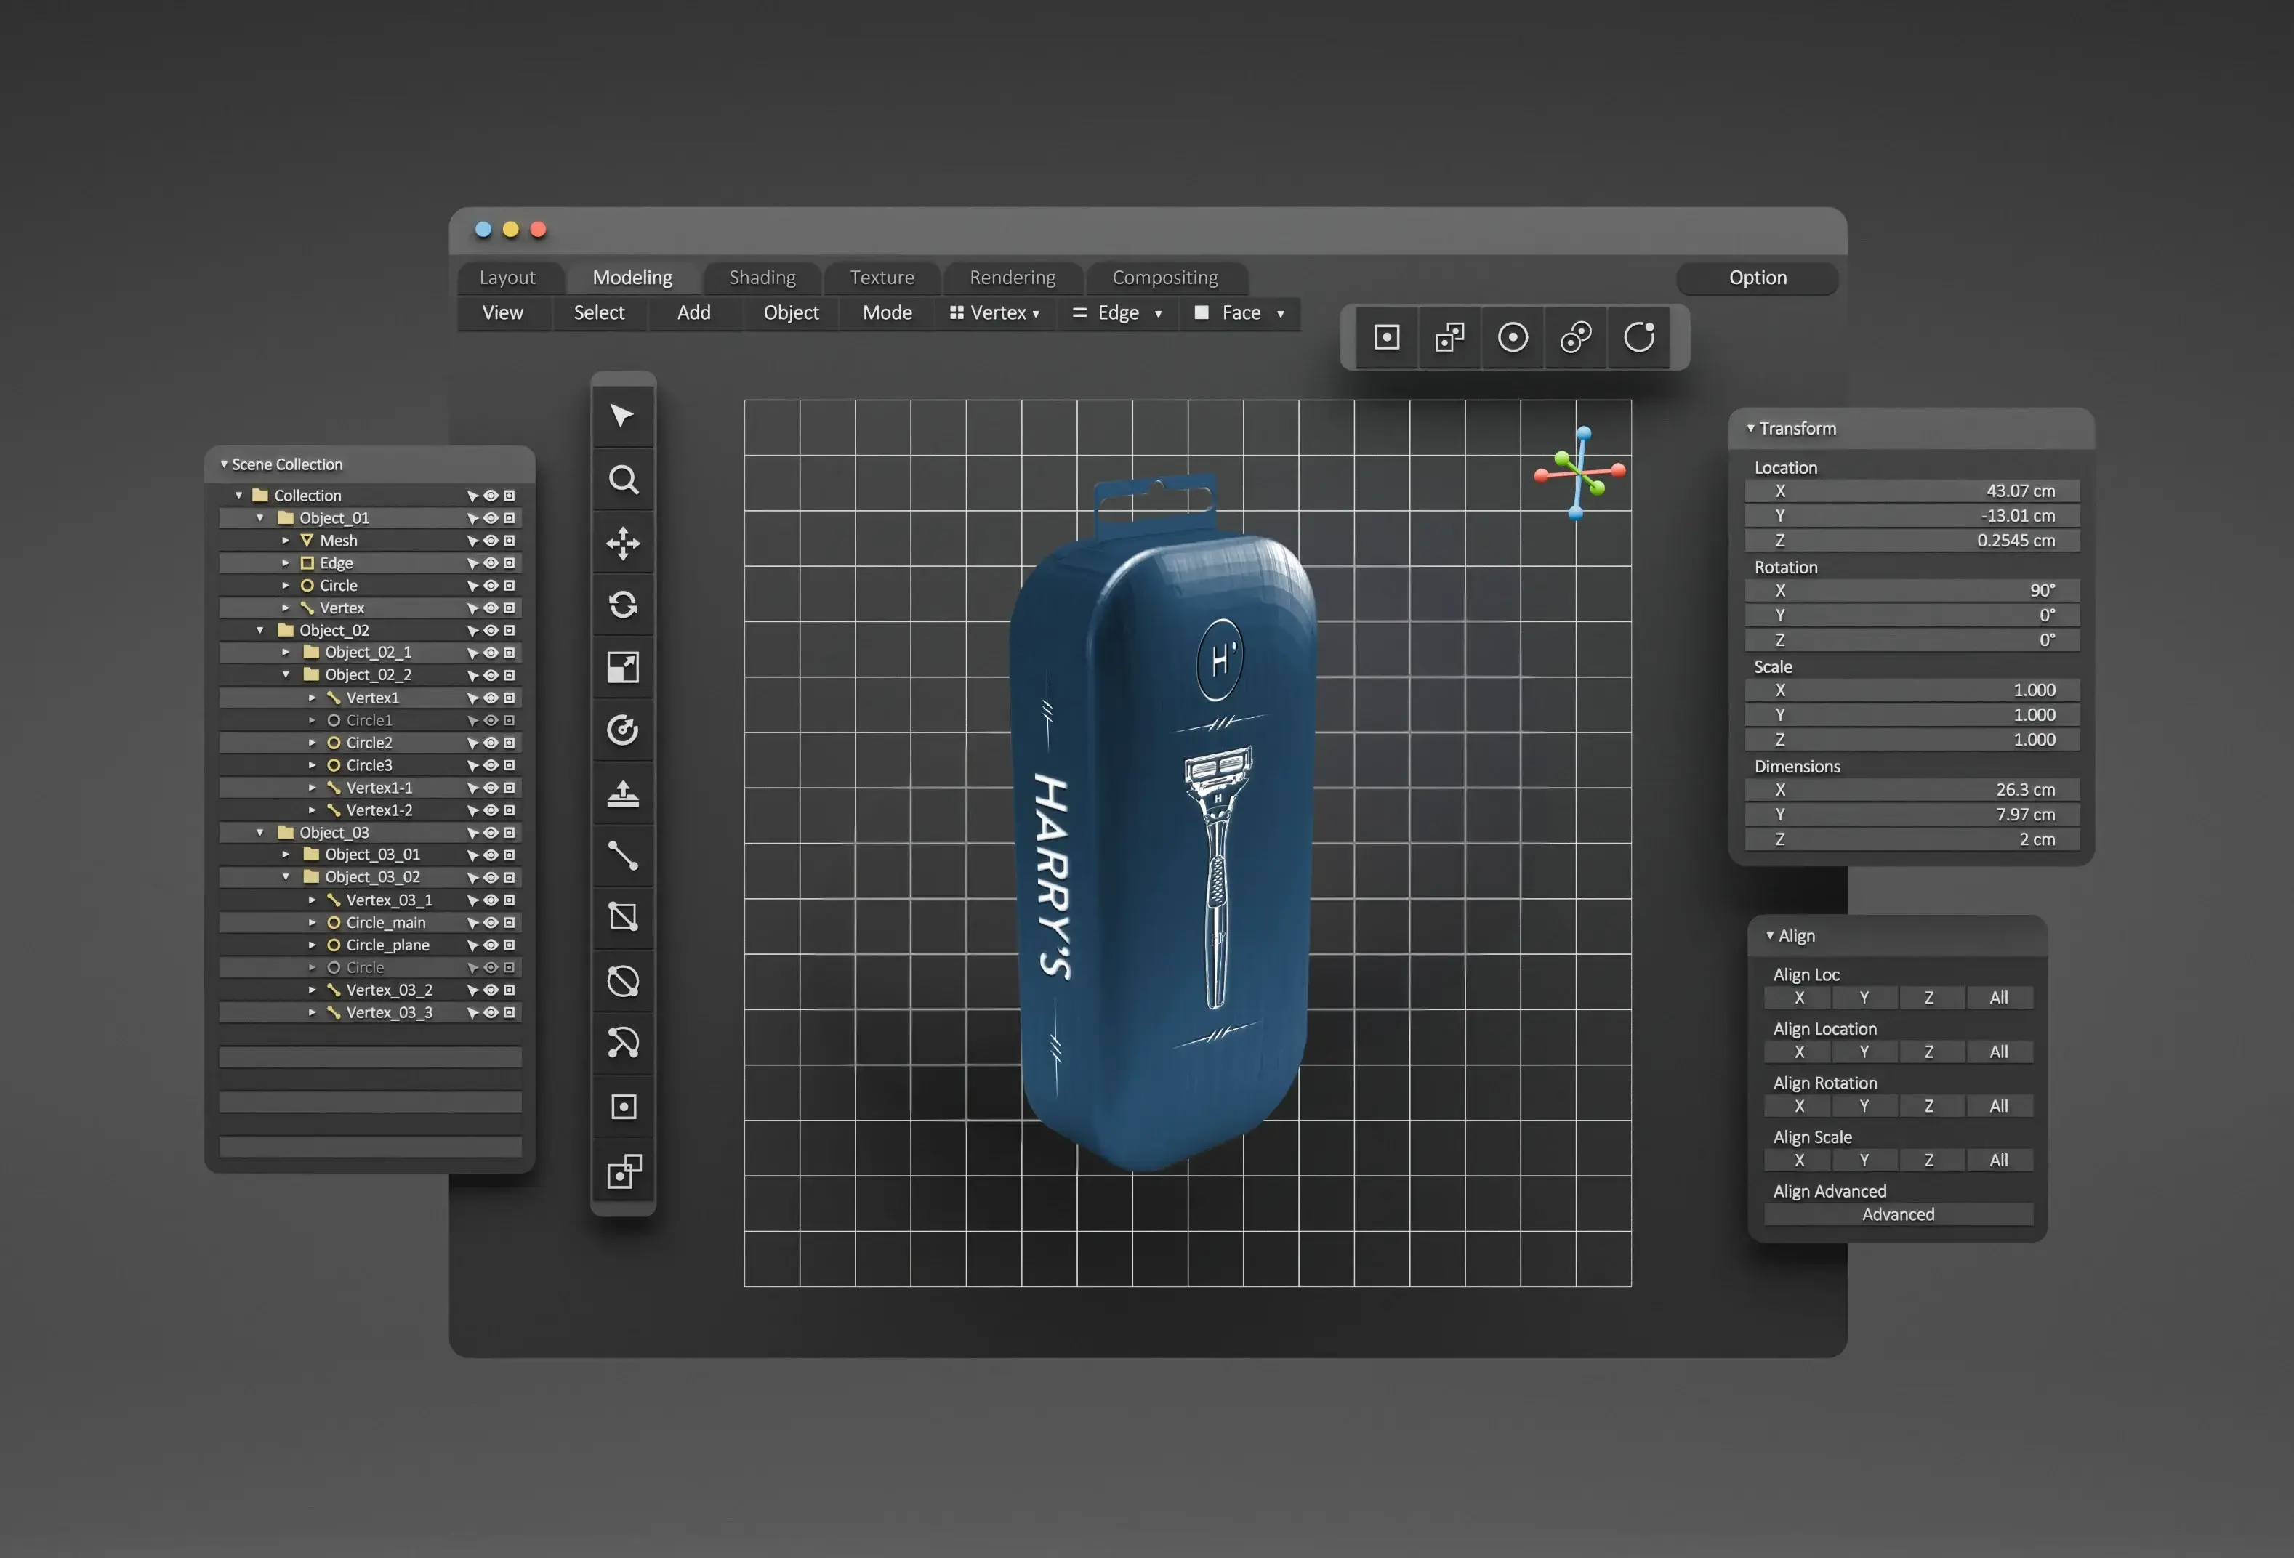This screenshot has width=2294, height=1558.
Task: Click the Mesh triangle icon in outliner
Action: coord(307,541)
